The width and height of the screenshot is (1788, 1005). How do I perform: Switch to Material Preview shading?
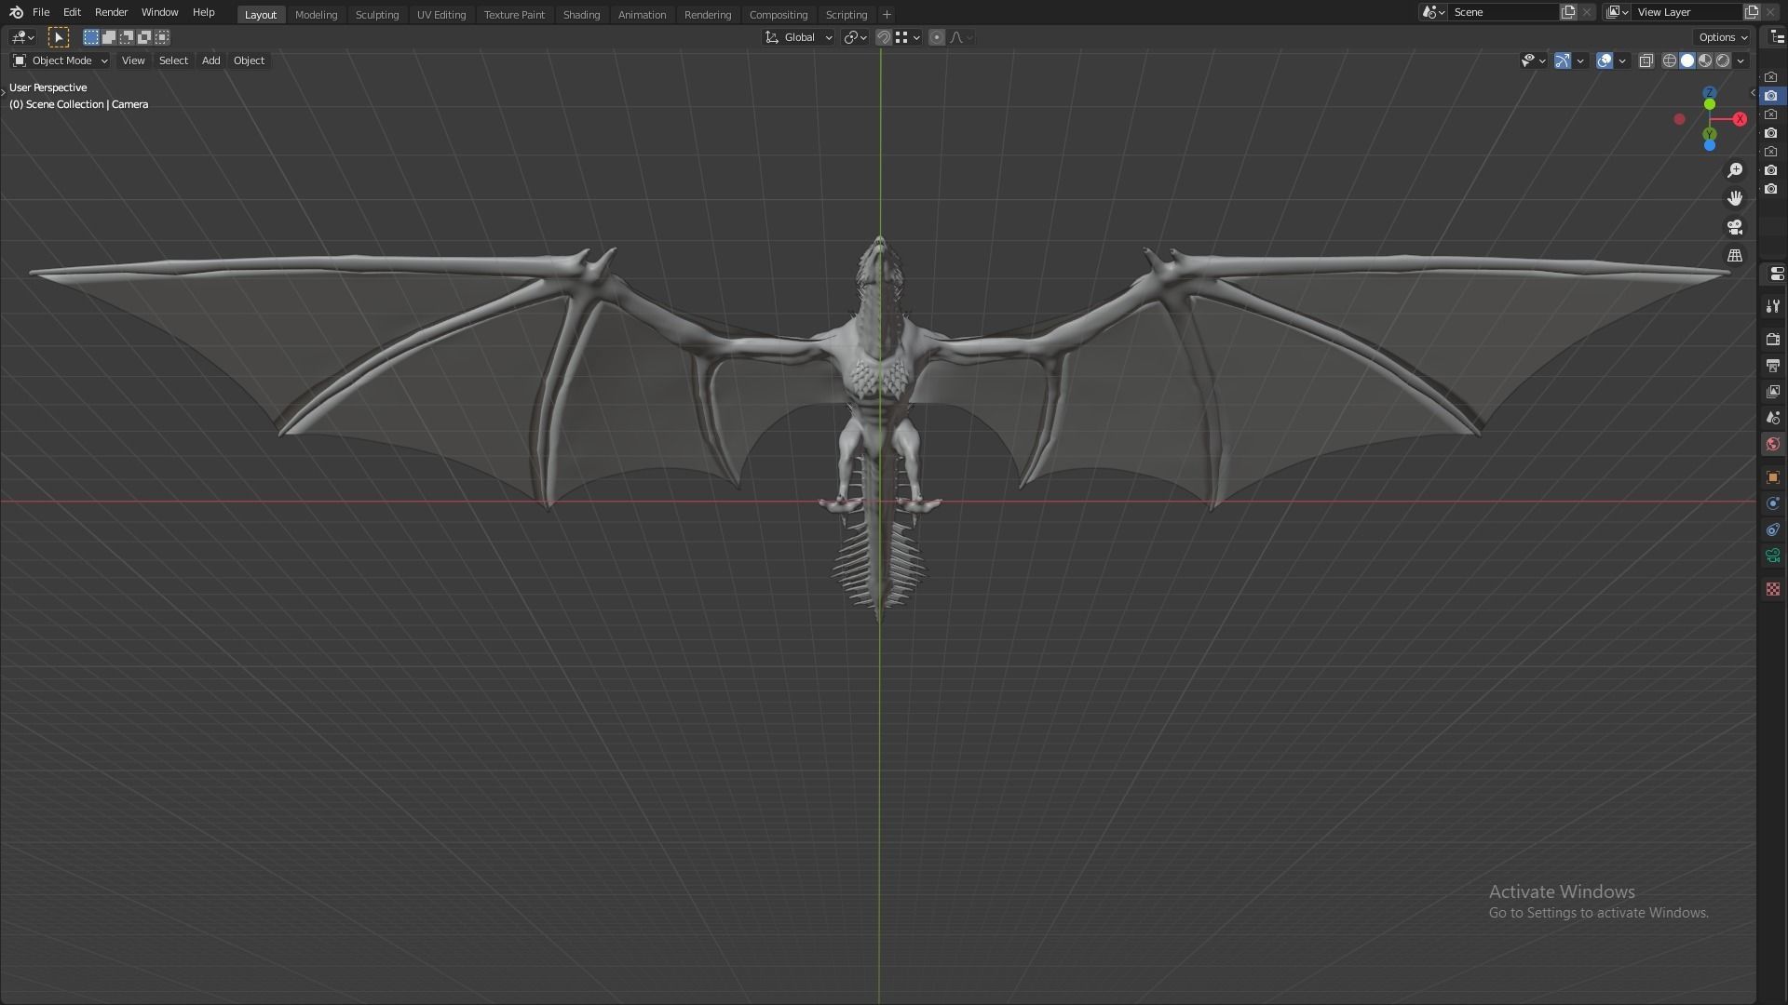tap(1705, 60)
